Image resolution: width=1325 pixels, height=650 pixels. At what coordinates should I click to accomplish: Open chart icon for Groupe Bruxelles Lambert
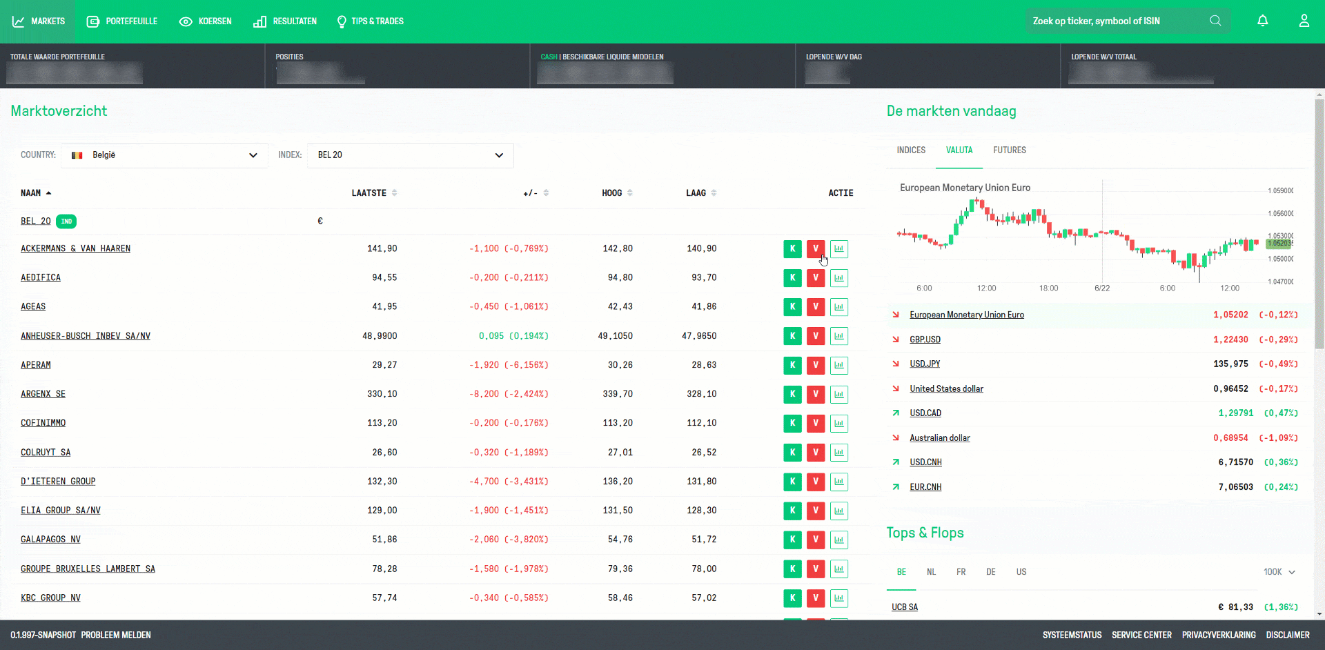(x=839, y=569)
